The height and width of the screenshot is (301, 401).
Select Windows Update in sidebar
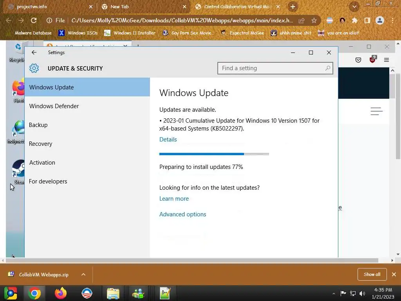tap(87, 87)
